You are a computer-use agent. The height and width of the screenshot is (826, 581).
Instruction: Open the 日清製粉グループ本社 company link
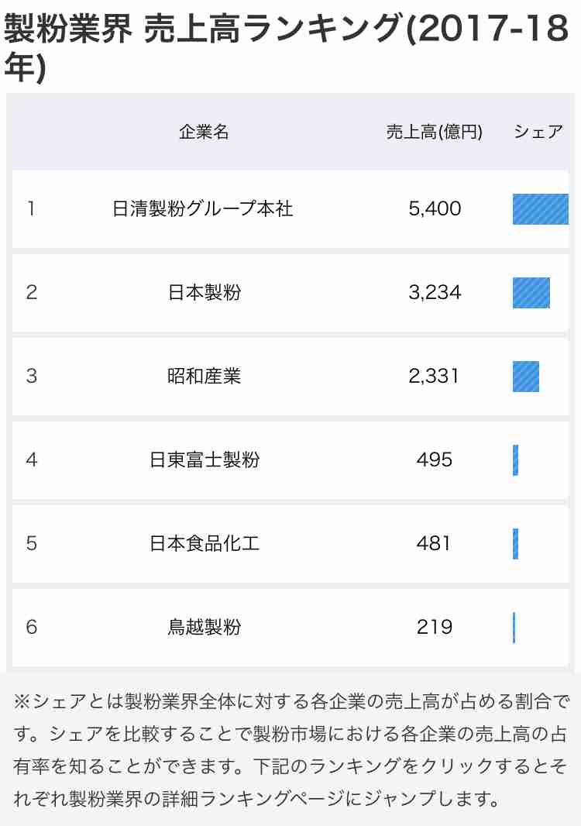(x=203, y=208)
